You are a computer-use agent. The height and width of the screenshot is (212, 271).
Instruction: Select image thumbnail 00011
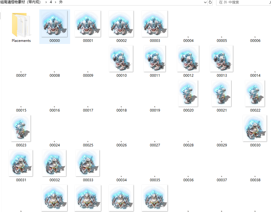155,59
